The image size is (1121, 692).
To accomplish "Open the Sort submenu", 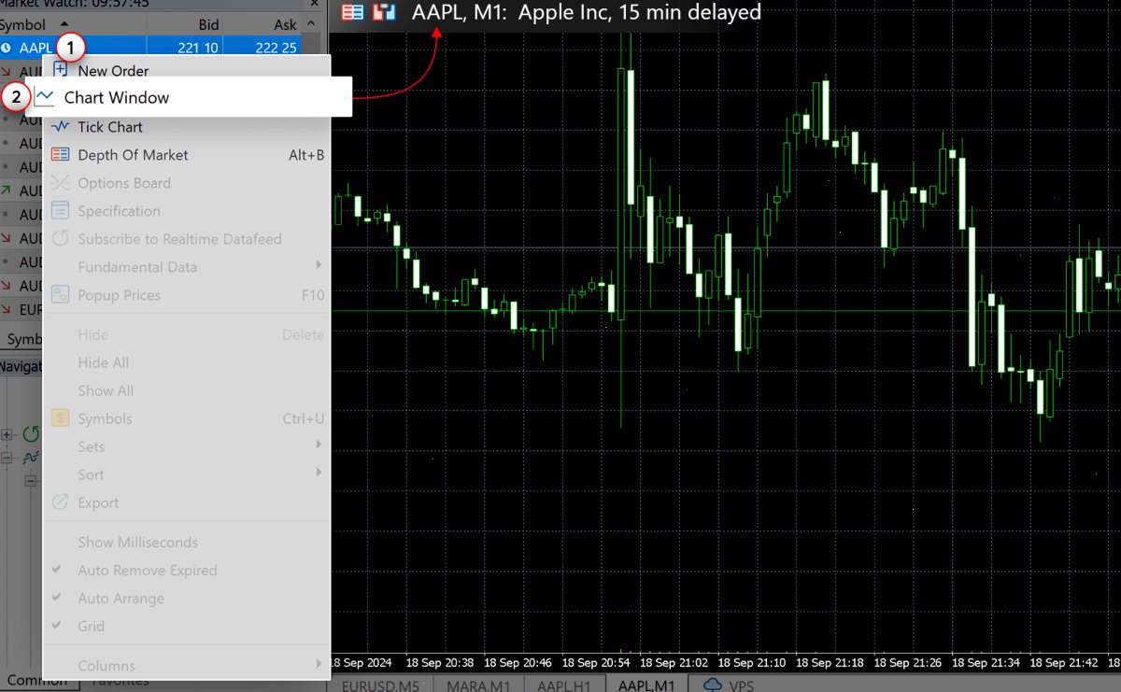I will 187,474.
